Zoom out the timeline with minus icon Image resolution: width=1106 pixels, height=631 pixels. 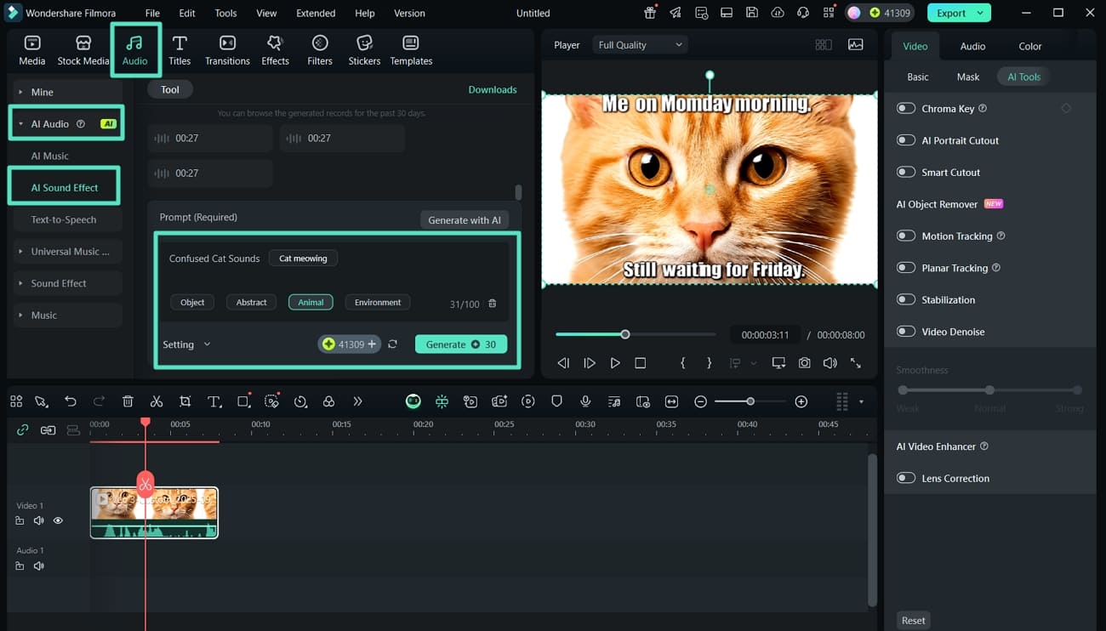(x=700, y=401)
